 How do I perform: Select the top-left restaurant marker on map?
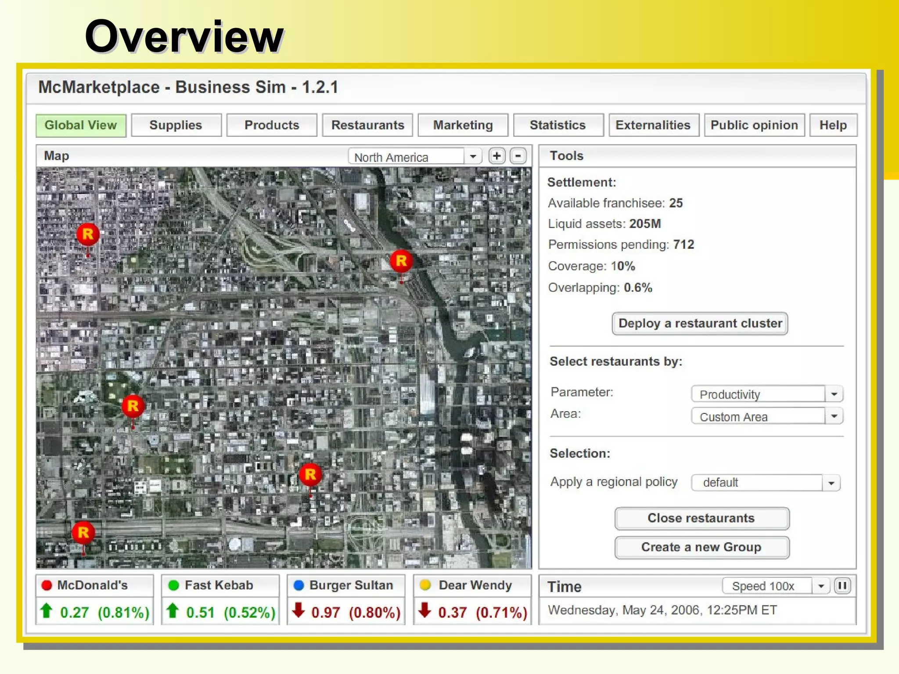tap(88, 234)
